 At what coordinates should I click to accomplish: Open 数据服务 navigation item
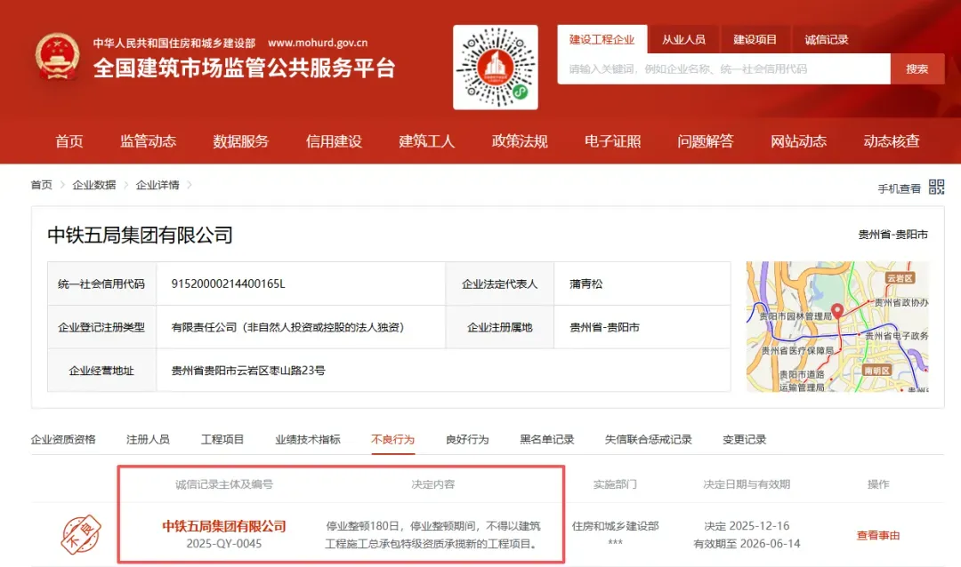coord(241,140)
